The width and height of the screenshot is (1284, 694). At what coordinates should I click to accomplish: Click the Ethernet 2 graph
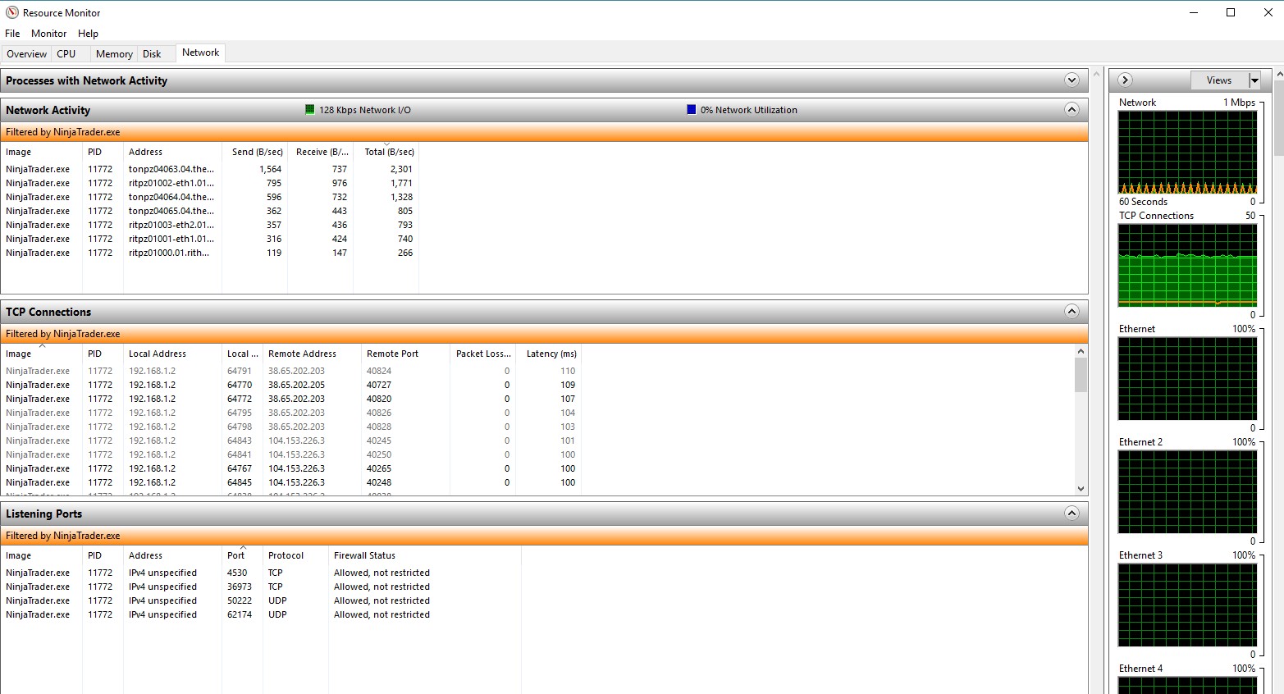point(1187,492)
